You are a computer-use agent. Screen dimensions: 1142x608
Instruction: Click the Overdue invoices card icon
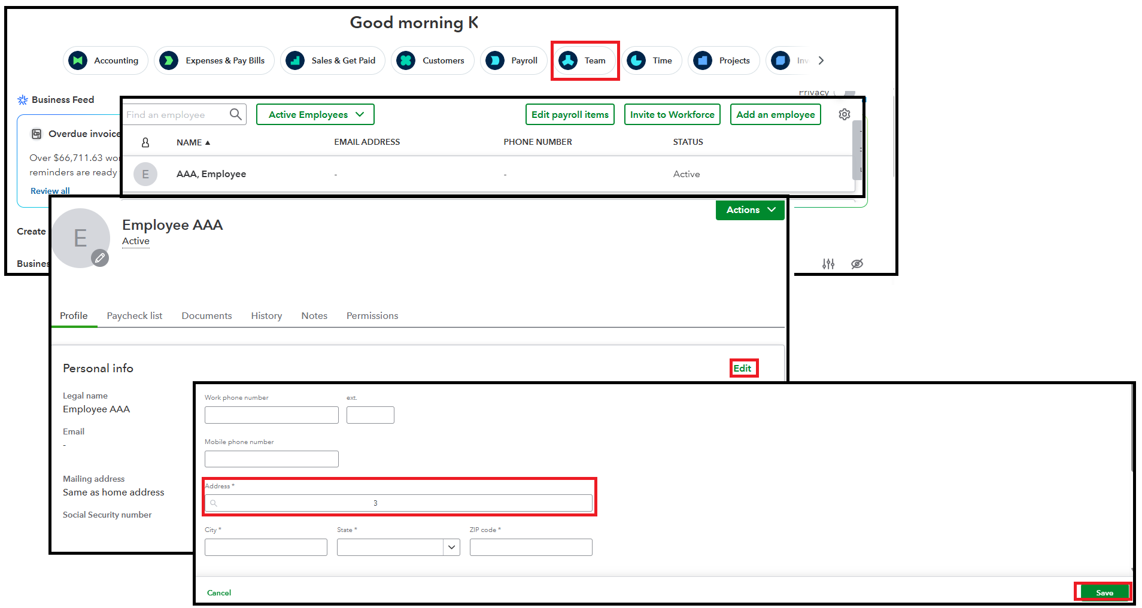37,134
